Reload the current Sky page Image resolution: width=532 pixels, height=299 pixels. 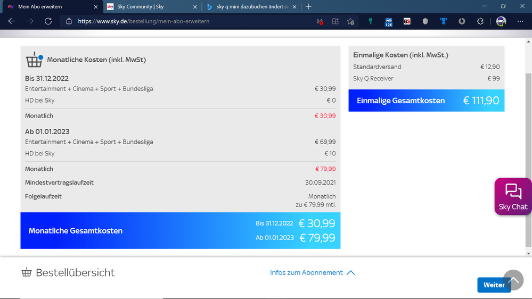(x=48, y=21)
